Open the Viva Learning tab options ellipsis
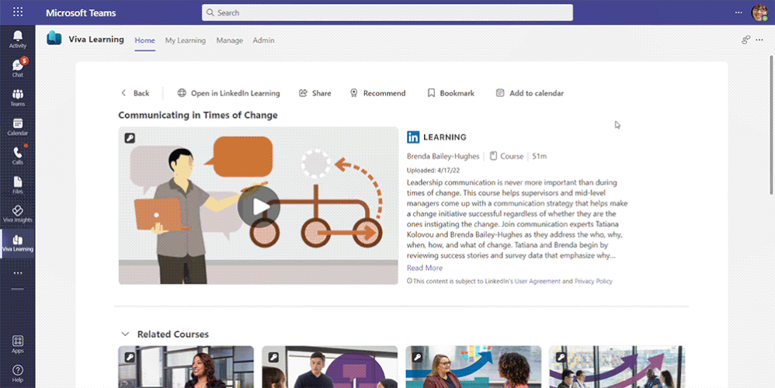775x388 pixels. coord(759,40)
